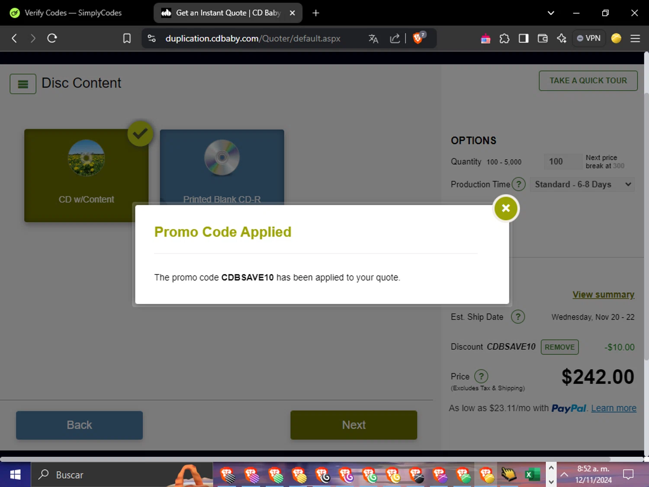Open the calendar extension icon
Image resolution: width=649 pixels, height=487 pixels.
pos(485,39)
